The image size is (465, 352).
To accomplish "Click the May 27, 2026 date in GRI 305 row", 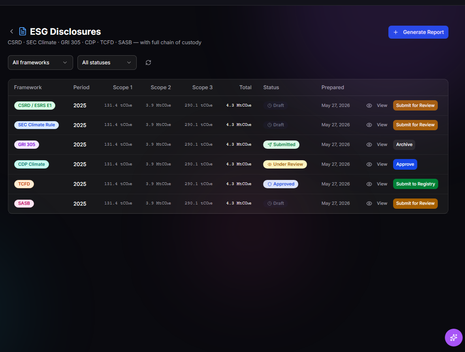I will (335, 144).
